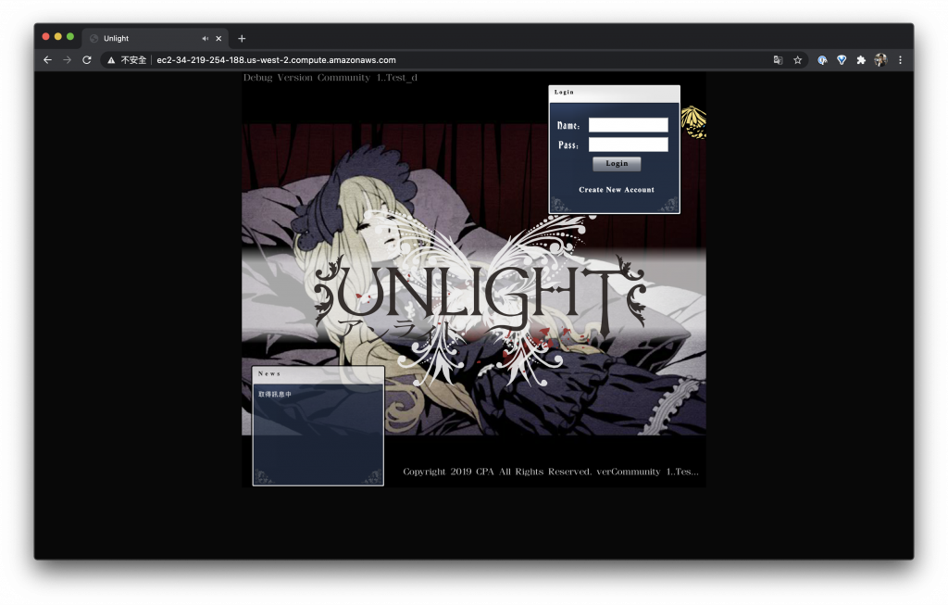The image size is (948, 605).
Task: Click the yellow window minimize button
Action: point(58,37)
